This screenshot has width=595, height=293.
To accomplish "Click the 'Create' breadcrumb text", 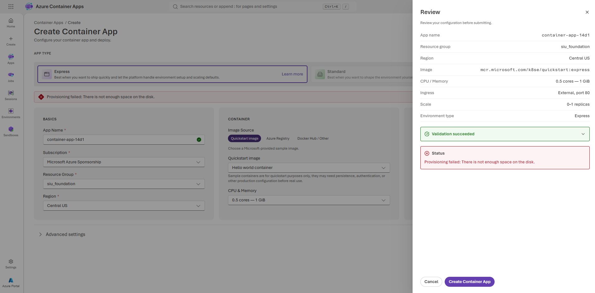I will (x=74, y=23).
